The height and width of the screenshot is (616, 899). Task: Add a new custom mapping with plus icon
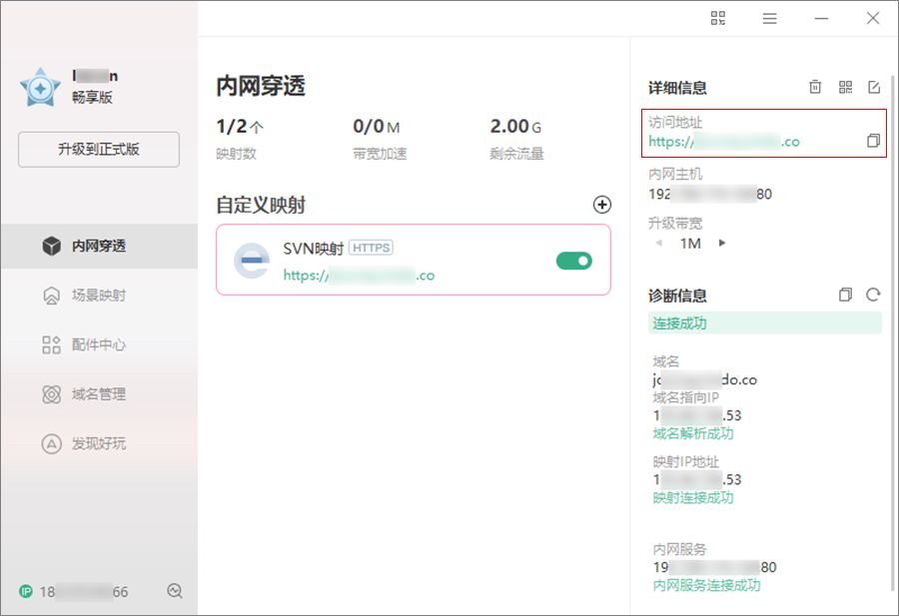(602, 205)
